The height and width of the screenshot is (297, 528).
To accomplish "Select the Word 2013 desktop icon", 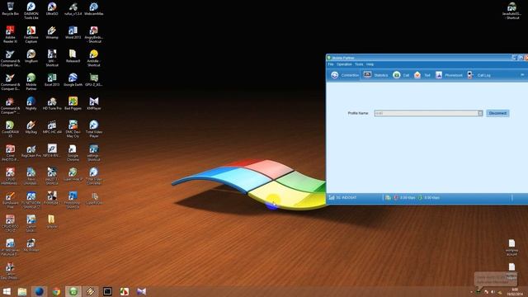I will point(73,33).
